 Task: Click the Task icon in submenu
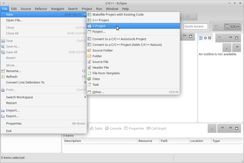(89, 84)
